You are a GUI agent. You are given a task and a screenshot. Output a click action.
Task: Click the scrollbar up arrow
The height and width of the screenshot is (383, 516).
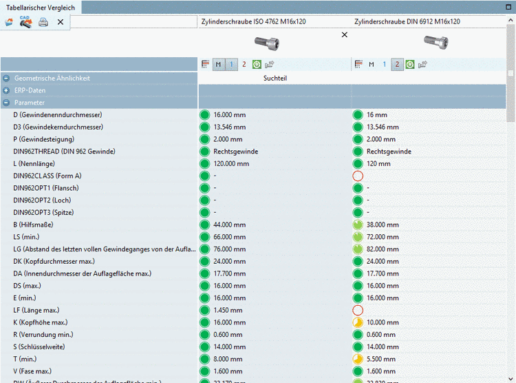510,21
